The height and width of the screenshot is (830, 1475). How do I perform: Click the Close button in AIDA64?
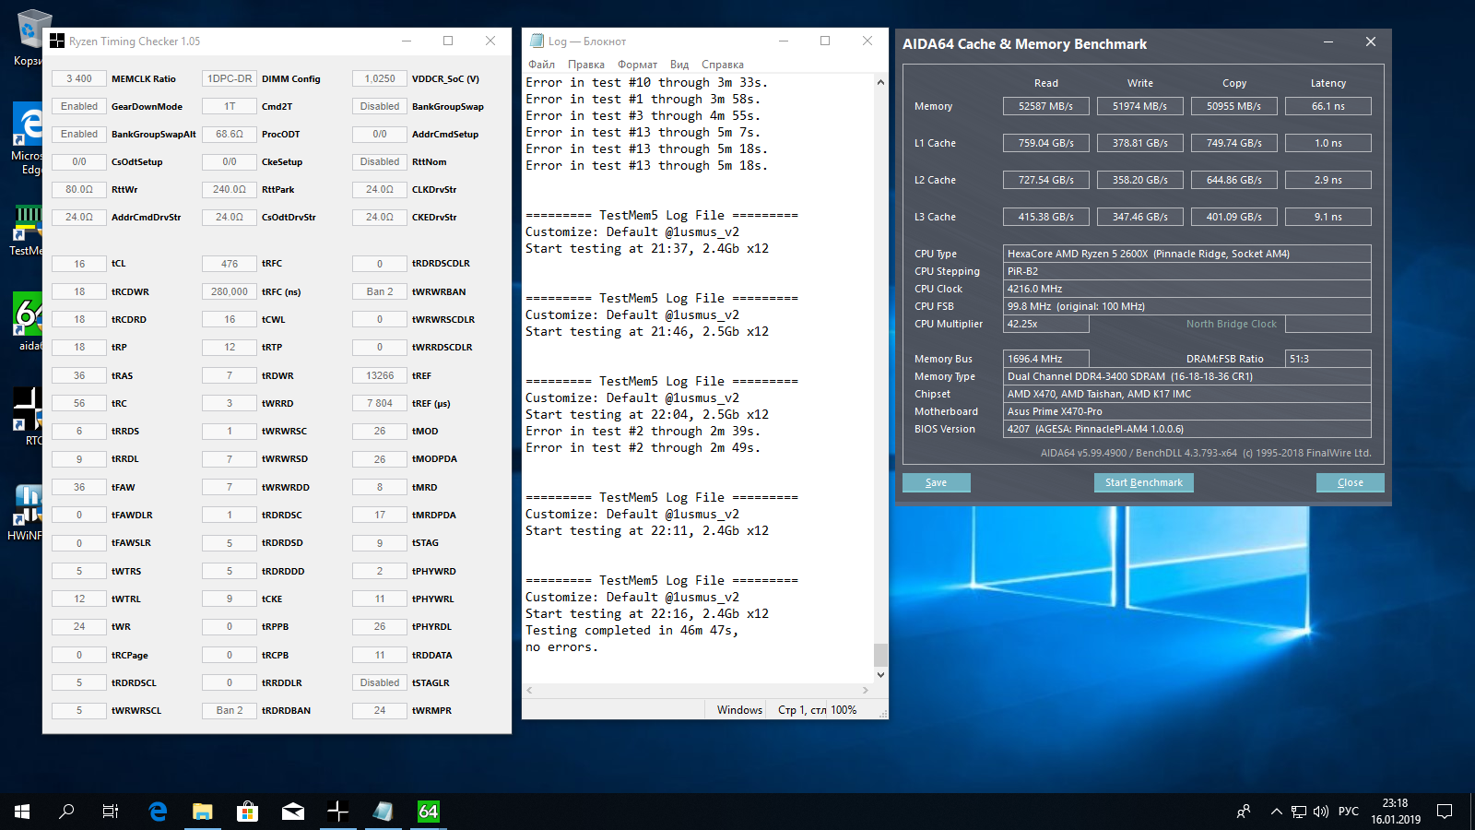pos(1351,482)
